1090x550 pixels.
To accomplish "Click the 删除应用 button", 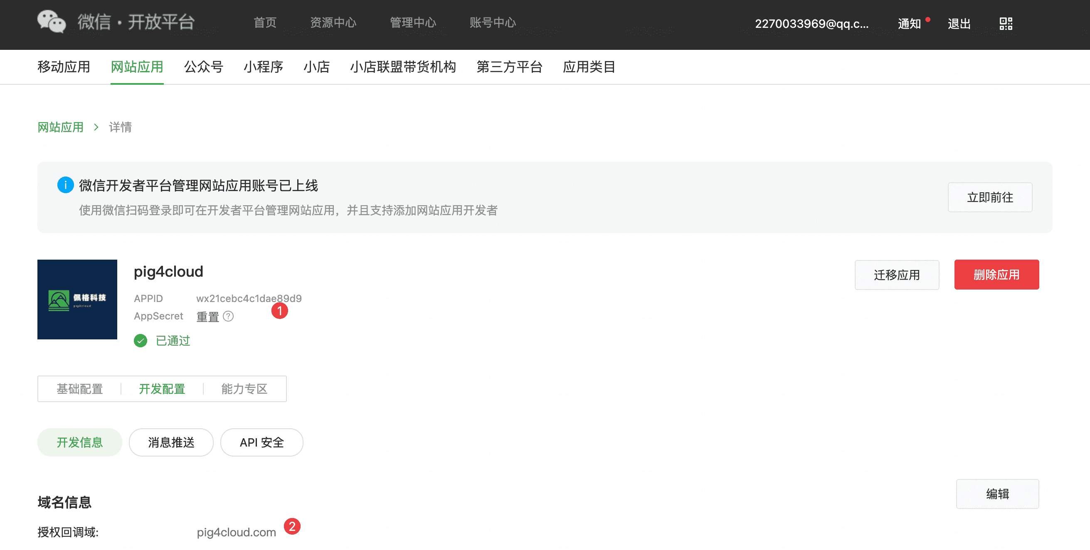I will pyautogui.click(x=996, y=274).
